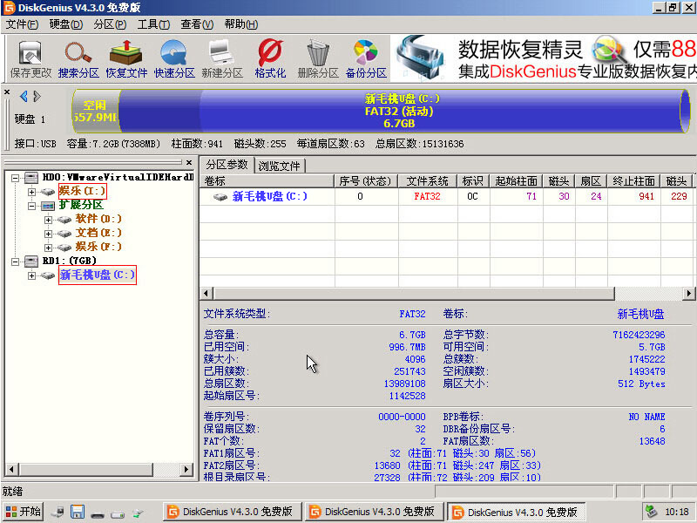The image size is (697, 523).
Task: Open the 硬盘(D) menu
Action: click(x=66, y=24)
